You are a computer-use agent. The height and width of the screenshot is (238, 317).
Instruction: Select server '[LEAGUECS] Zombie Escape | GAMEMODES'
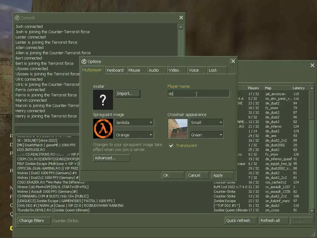click(x=66, y=201)
